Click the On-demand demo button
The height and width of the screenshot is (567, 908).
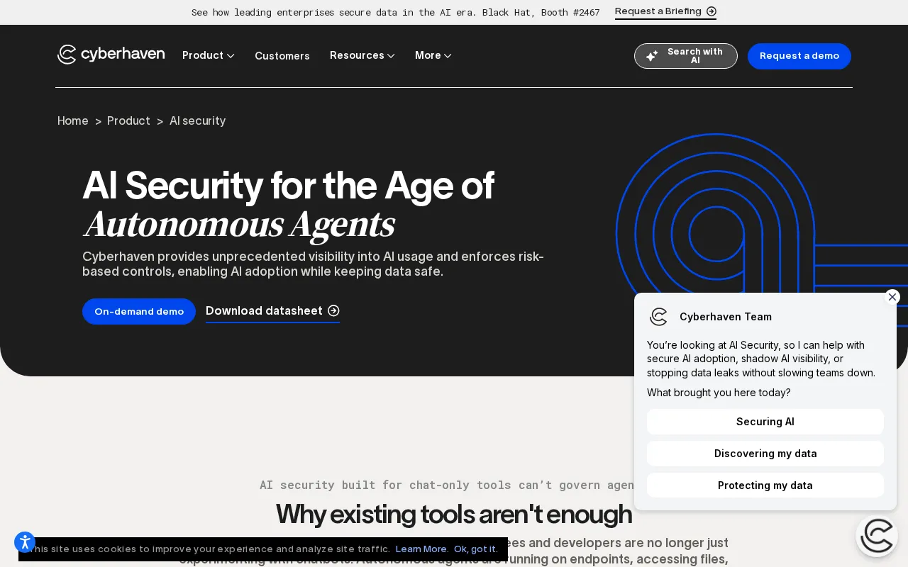[139, 311]
